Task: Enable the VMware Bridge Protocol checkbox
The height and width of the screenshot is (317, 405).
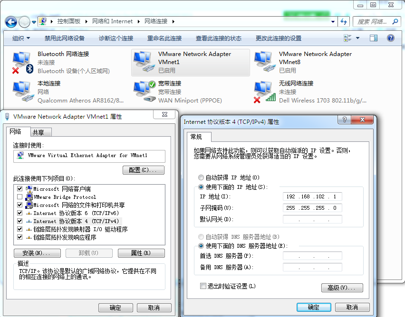Action: (19, 197)
